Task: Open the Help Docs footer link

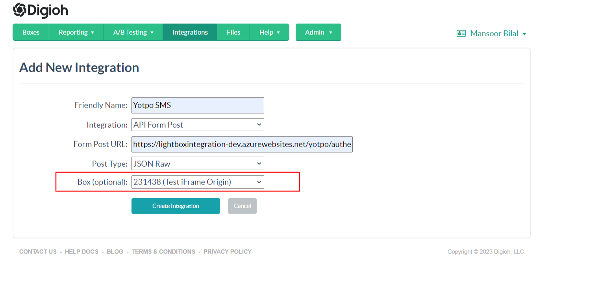Action: [81, 251]
